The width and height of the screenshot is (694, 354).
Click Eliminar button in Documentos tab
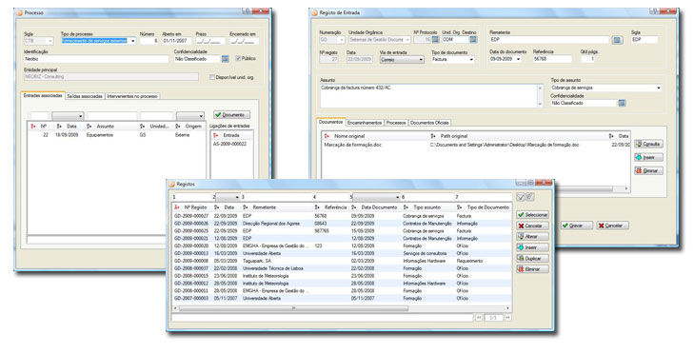click(x=648, y=170)
